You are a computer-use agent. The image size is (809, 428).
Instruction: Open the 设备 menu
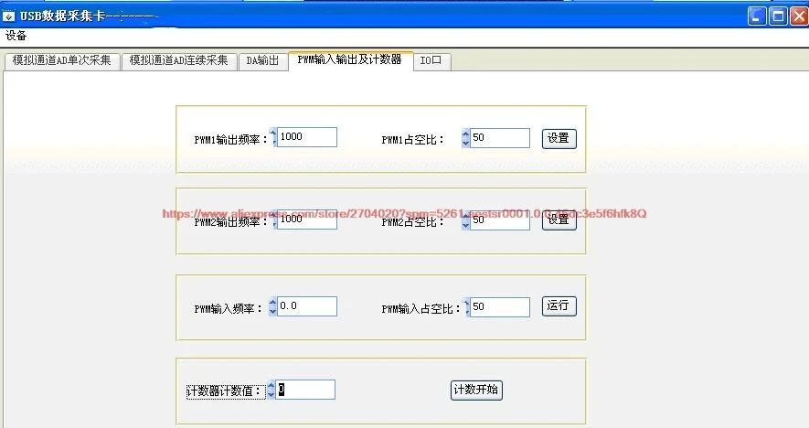pos(16,36)
